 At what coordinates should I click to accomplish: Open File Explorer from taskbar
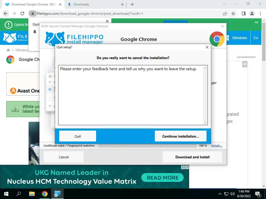pyautogui.click(x=32, y=194)
